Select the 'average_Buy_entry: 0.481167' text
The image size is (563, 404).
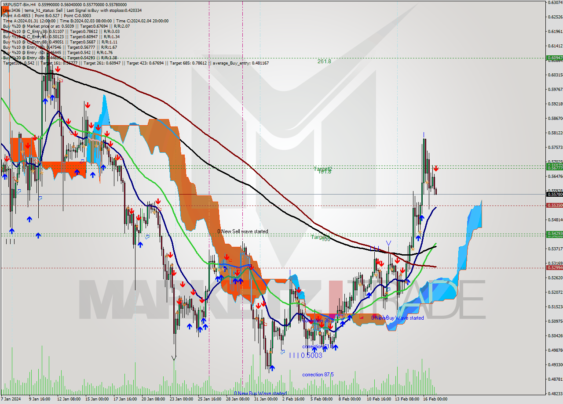[x=241, y=63]
